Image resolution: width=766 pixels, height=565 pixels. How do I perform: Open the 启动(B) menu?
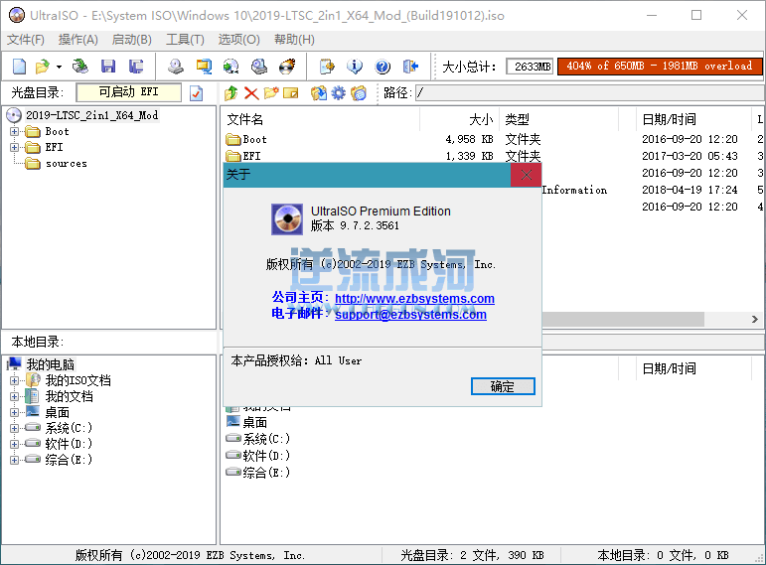point(132,40)
